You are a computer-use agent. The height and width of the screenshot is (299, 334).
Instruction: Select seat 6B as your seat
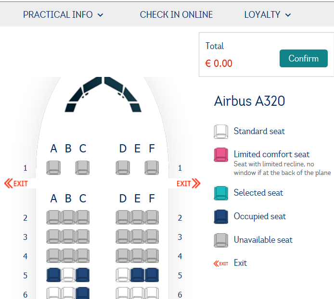tap(68, 293)
